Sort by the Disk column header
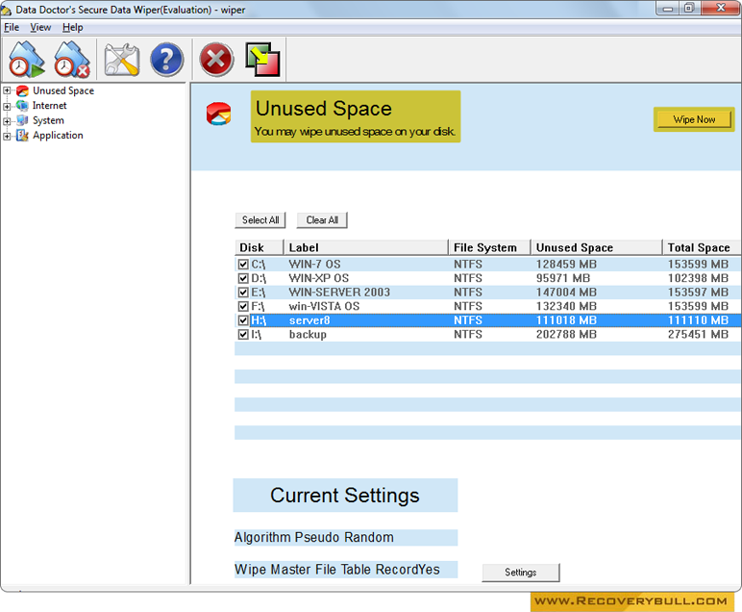The image size is (742, 612). [x=260, y=247]
